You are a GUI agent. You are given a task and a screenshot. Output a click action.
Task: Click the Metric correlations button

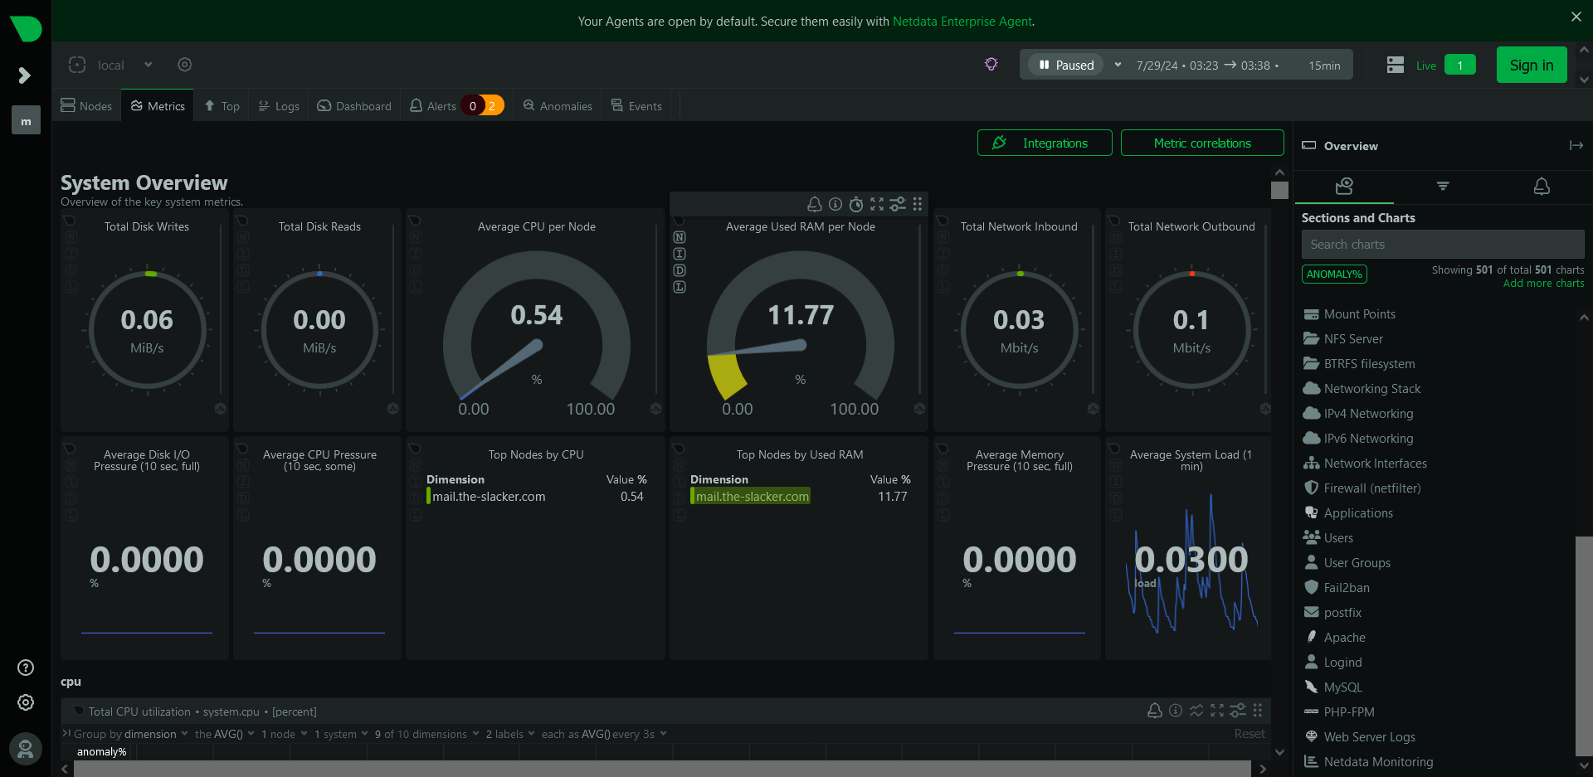1202,143
